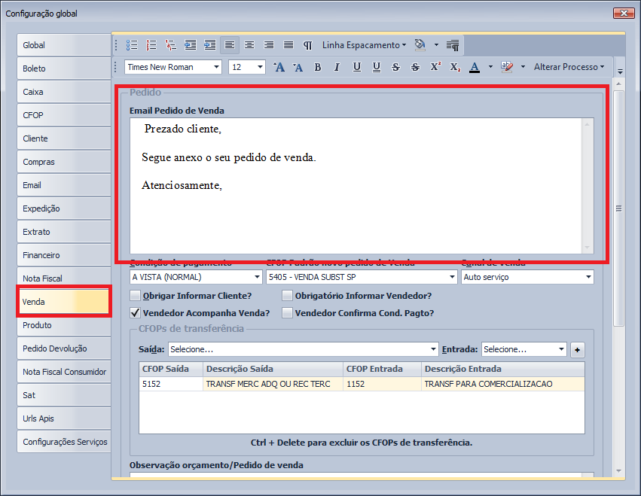Center align the text
Viewport: 641px width, 496px height.
pos(249,45)
